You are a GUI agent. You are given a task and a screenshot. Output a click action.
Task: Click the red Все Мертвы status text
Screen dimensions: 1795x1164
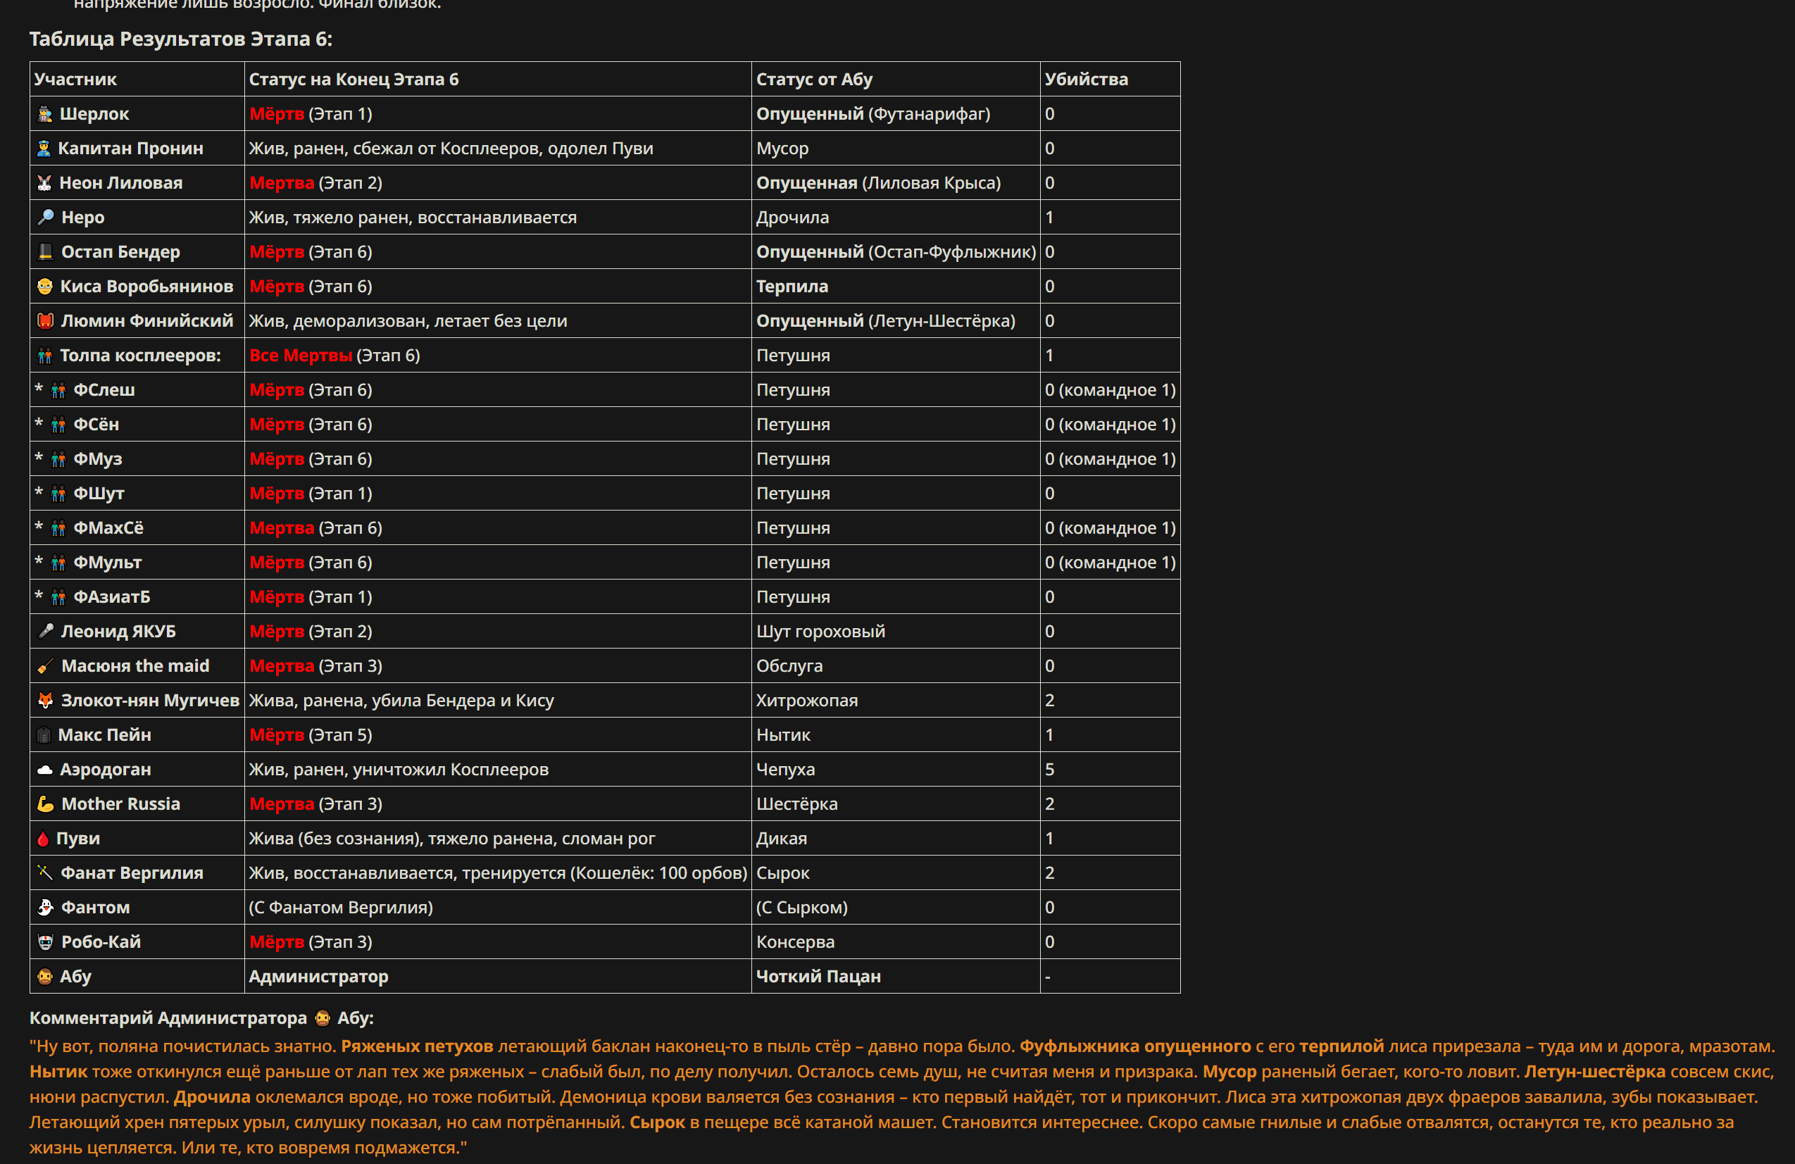(301, 356)
